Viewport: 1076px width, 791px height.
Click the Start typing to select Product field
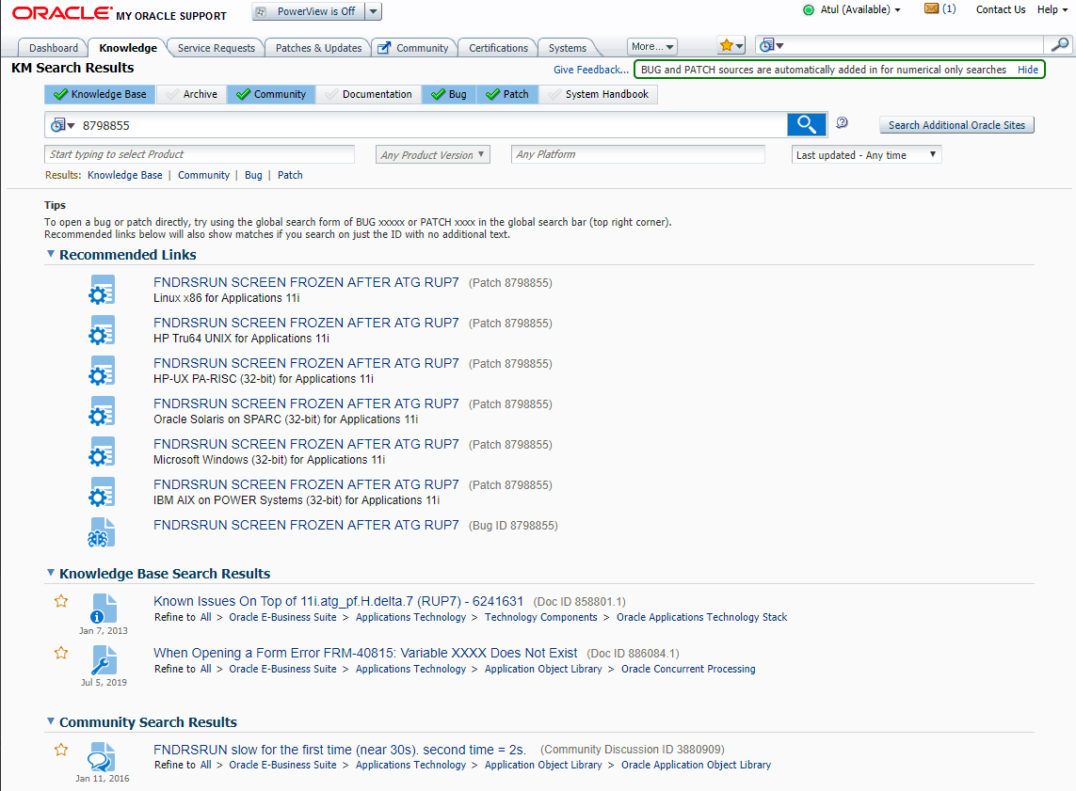200,154
